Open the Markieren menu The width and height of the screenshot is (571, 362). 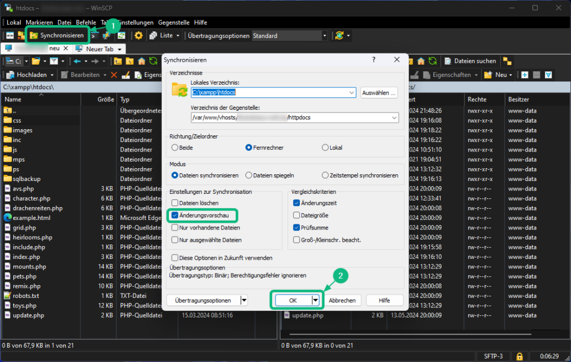[x=39, y=23]
